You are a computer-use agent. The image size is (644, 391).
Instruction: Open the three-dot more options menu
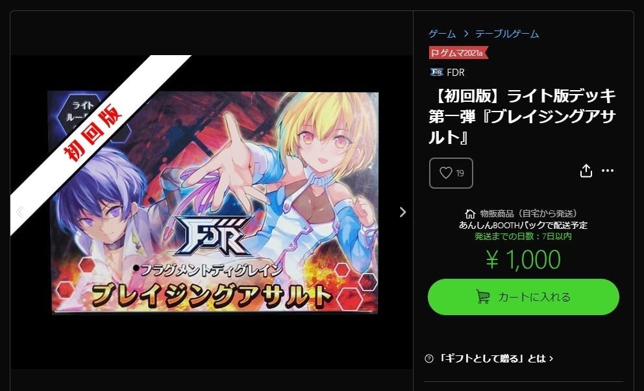(x=608, y=171)
